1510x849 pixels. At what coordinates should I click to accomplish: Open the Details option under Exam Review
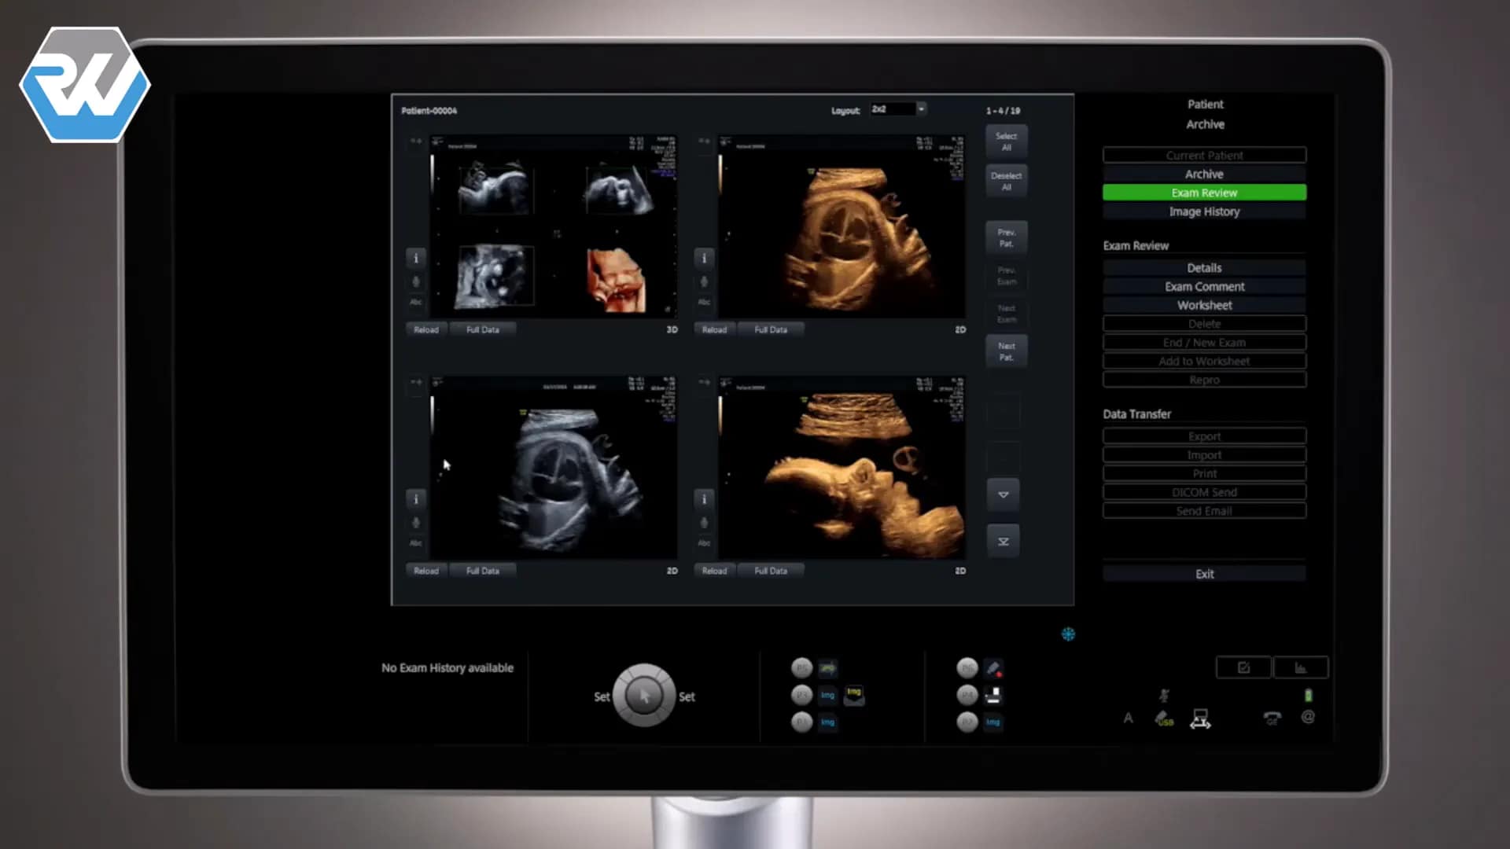point(1204,268)
